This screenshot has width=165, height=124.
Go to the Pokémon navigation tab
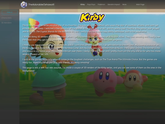[101, 5]
